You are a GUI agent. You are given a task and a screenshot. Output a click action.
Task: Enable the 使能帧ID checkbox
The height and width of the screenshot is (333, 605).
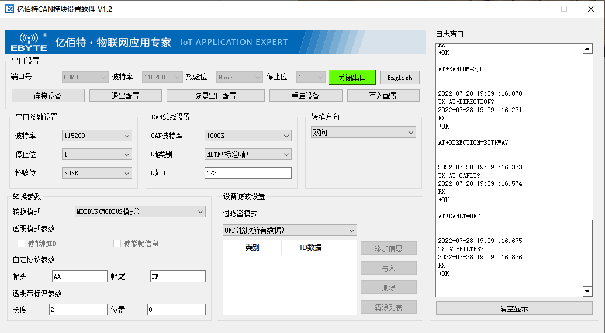(x=21, y=243)
